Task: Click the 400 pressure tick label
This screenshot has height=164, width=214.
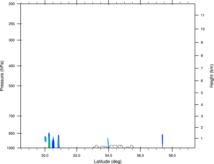Action: [x=12, y=66]
